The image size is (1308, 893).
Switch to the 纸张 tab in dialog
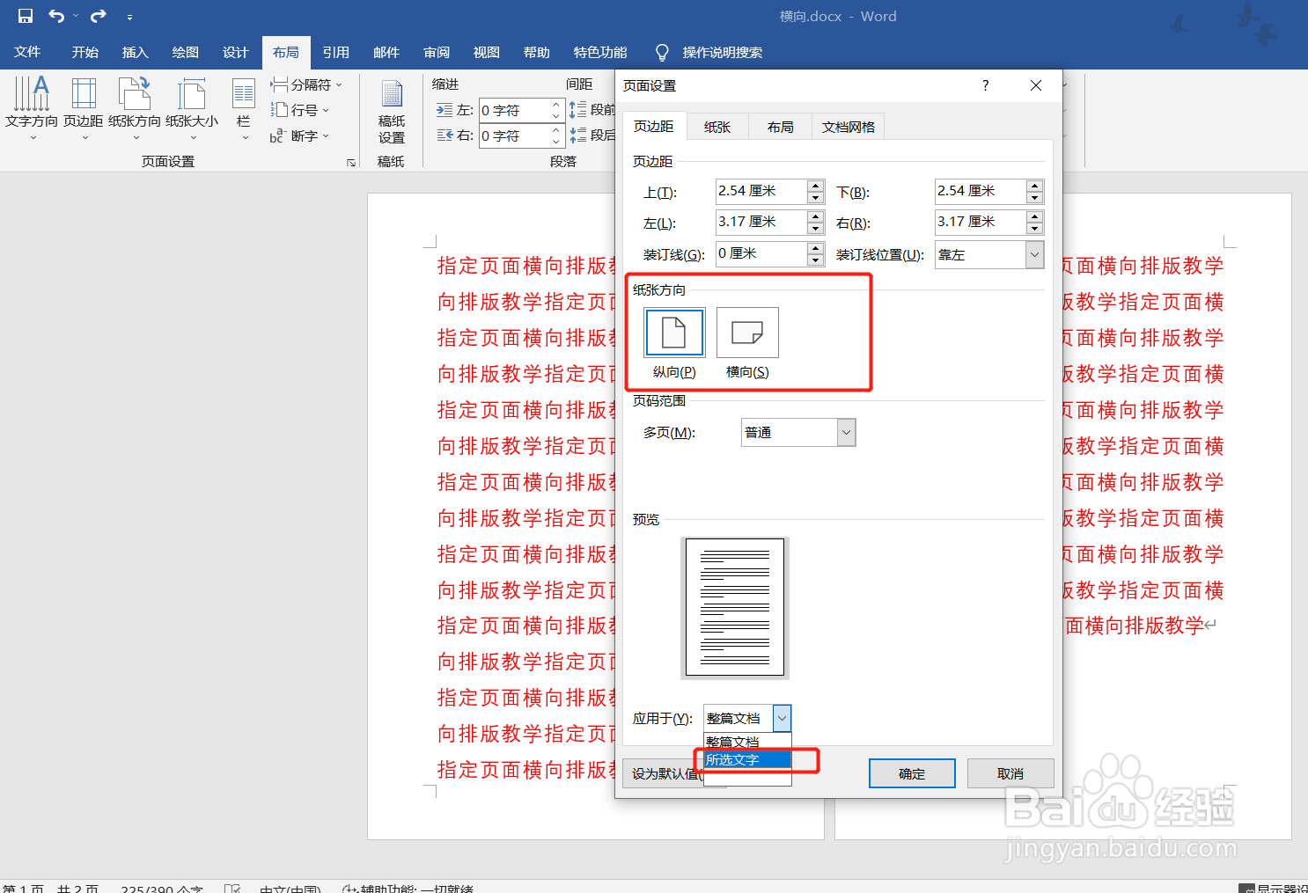point(716,126)
